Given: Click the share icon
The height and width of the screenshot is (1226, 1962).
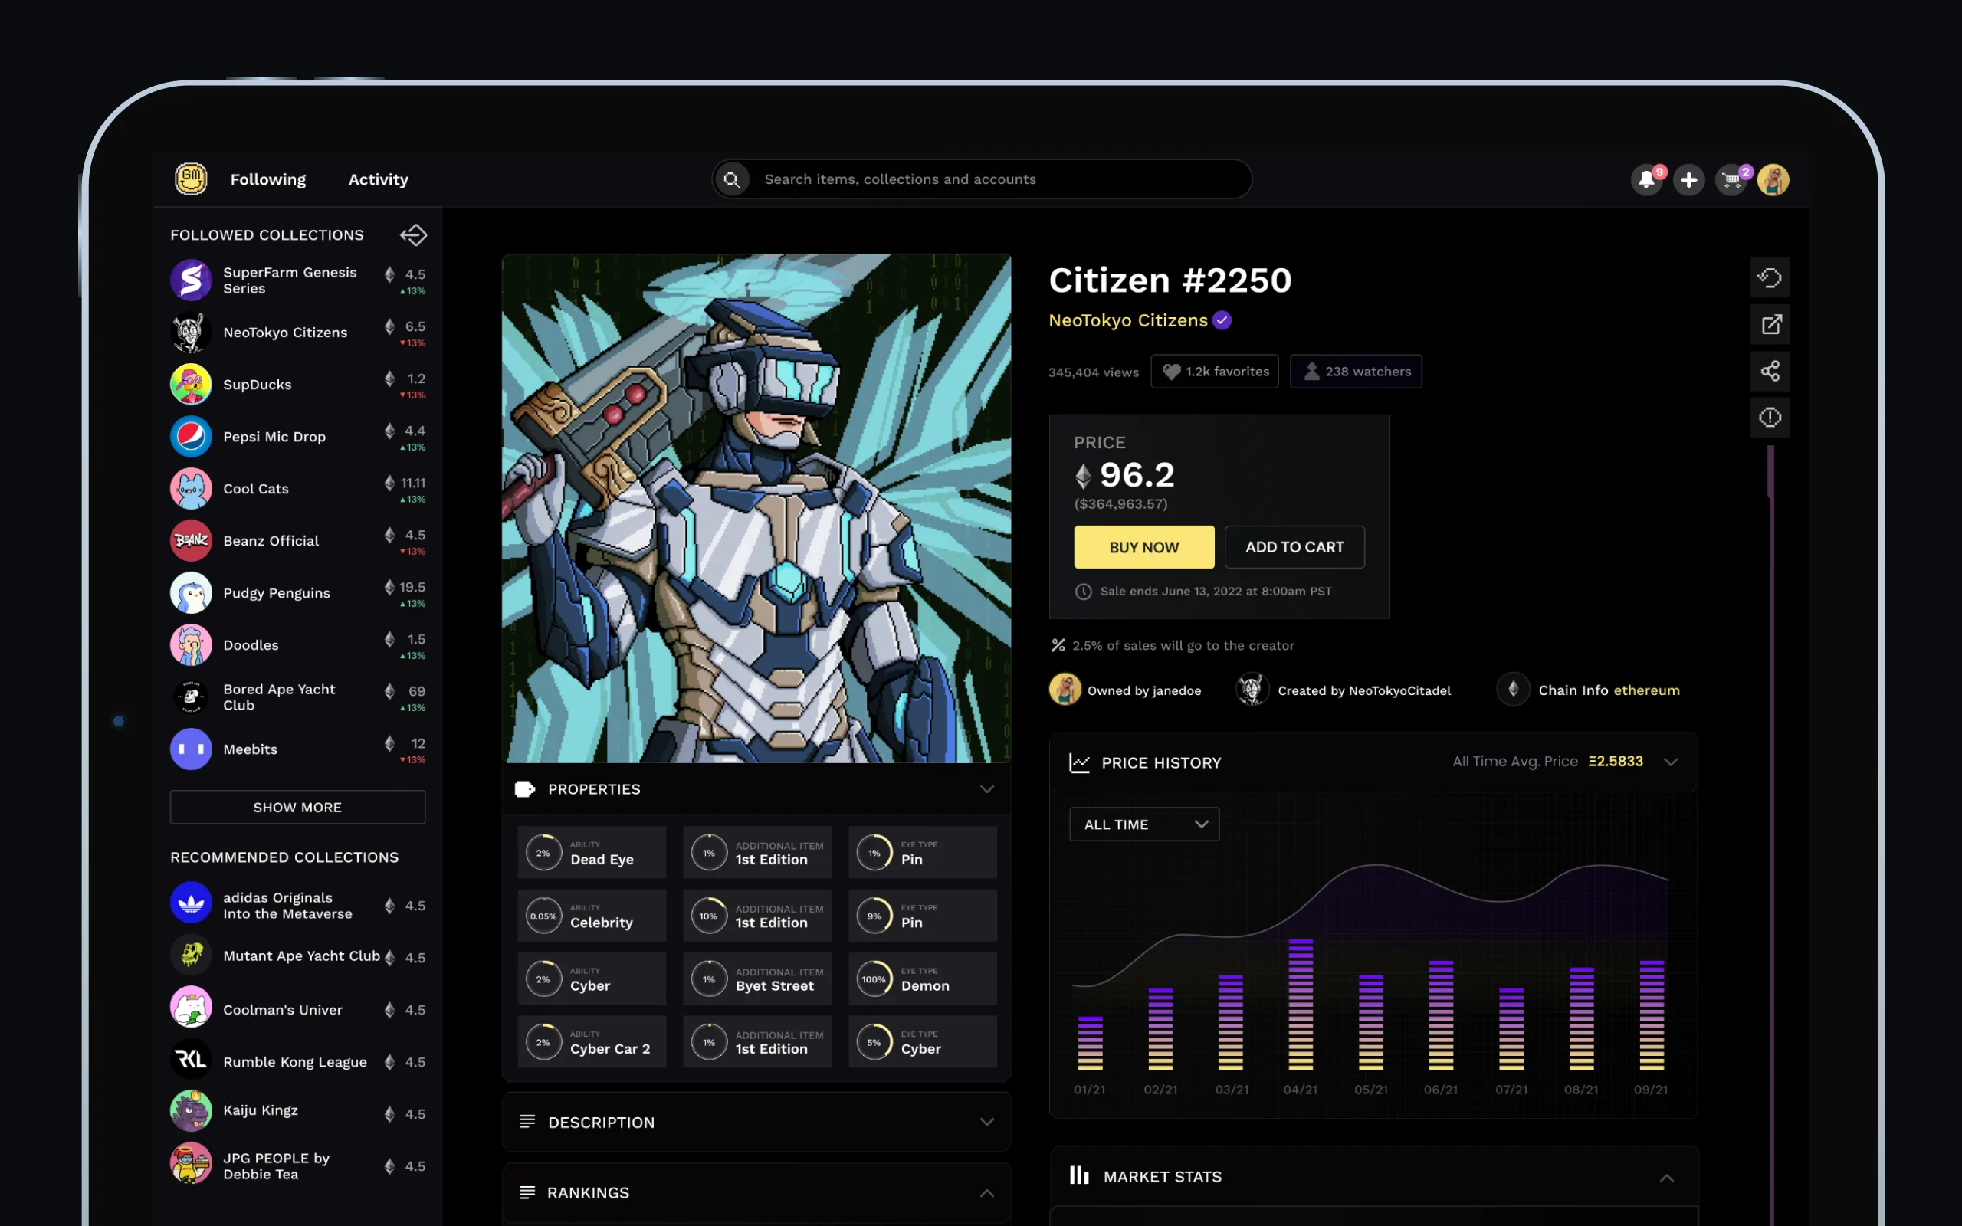Looking at the screenshot, I should coord(1770,372).
